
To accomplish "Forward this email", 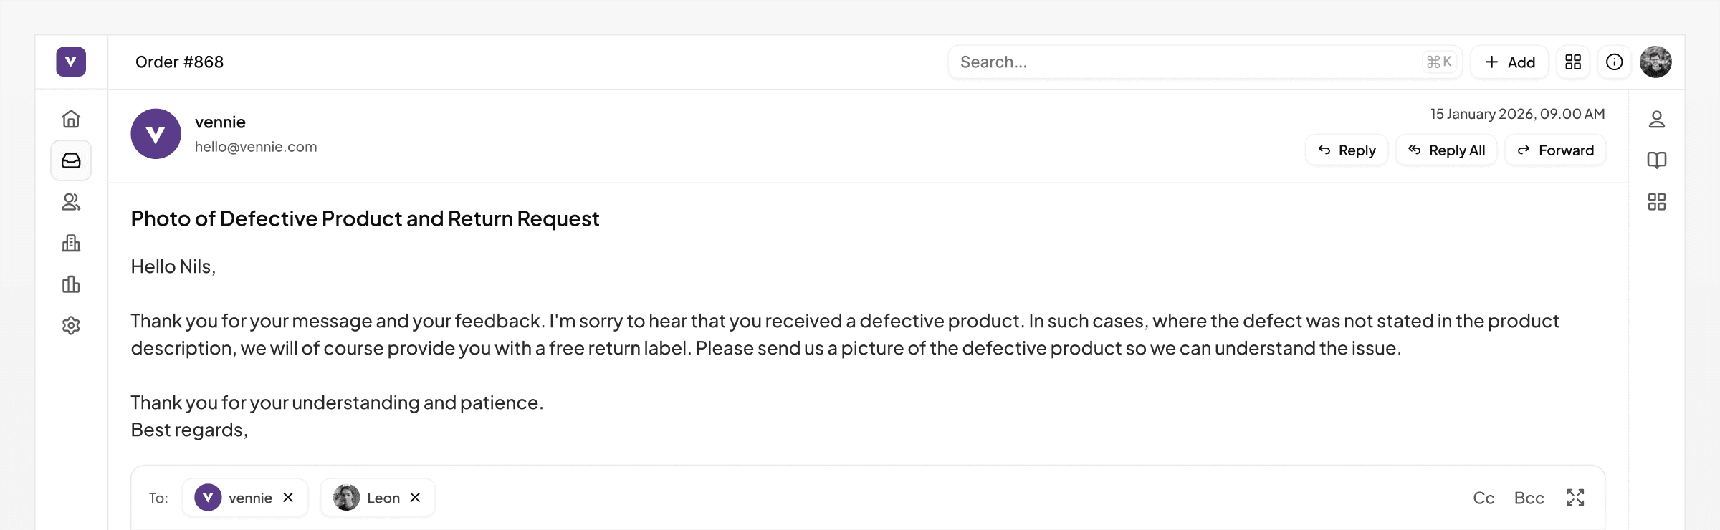I will [1555, 150].
